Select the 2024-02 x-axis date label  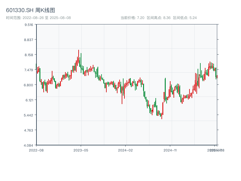(126, 150)
